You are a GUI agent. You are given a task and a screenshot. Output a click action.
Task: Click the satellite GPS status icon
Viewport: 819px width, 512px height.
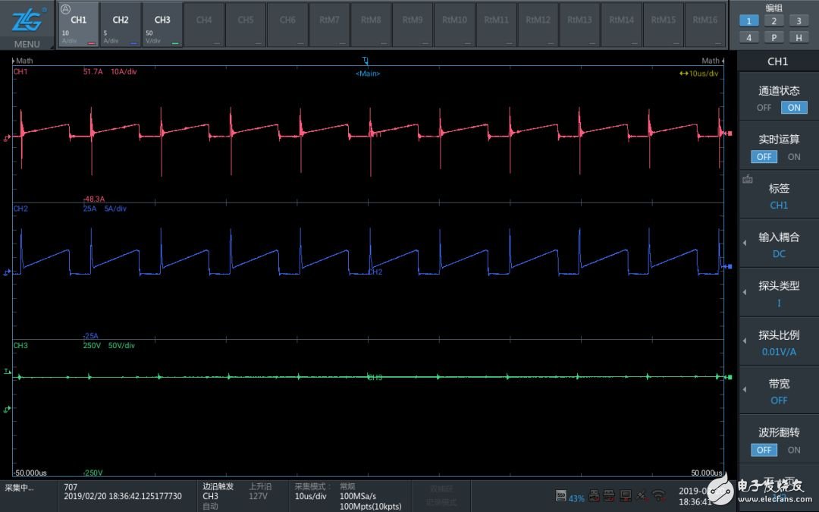[x=642, y=496]
